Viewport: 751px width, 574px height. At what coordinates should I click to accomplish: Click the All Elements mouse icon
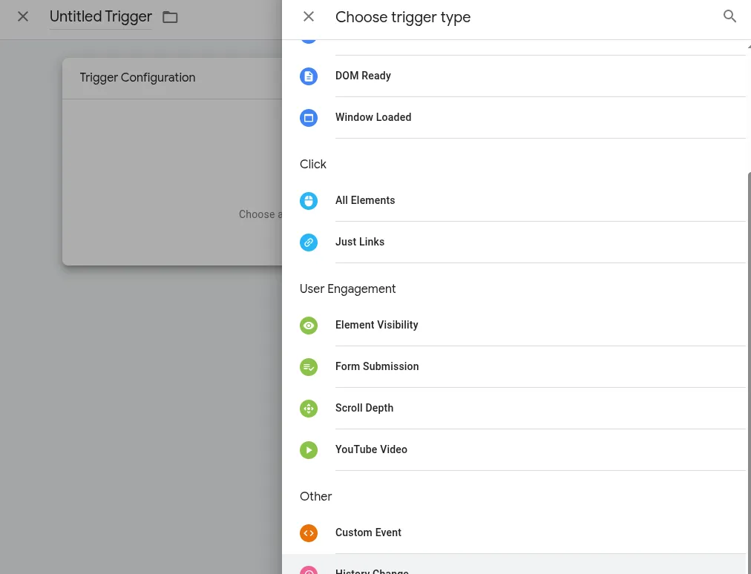coord(309,200)
